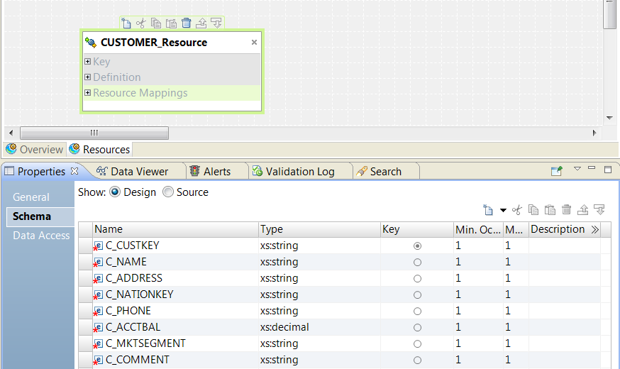The image size is (620, 369).
Task: Open the New element dropdown arrow
Action: [503, 210]
